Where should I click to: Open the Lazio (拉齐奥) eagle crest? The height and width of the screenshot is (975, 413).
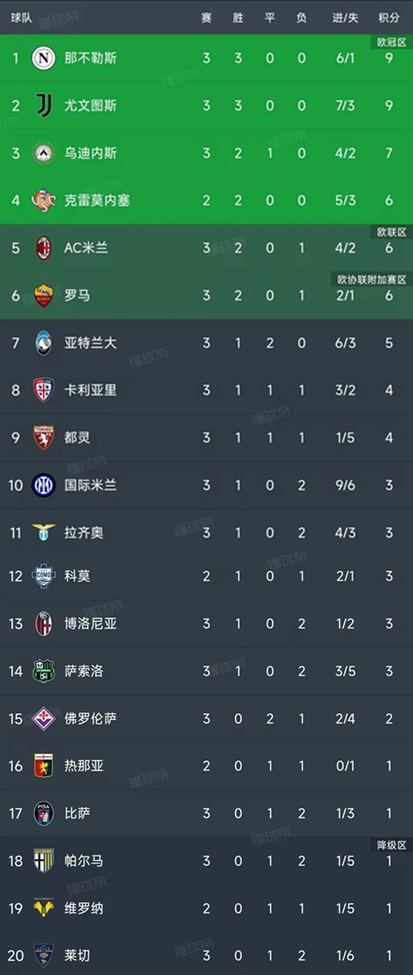[x=43, y=532]
